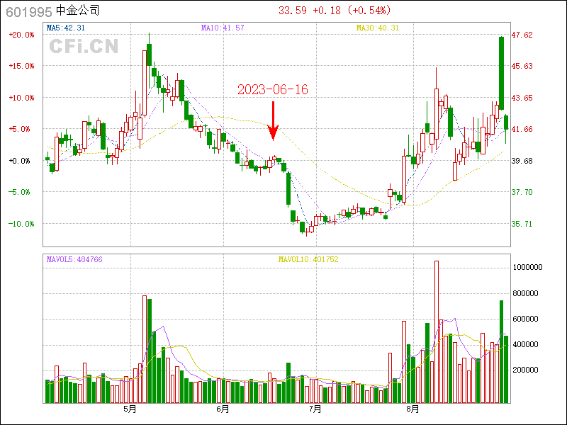Select the MA10:41.57 indicator label
Image resolution: width=567 pixels, height=425 pixels.
coord(223,28)
